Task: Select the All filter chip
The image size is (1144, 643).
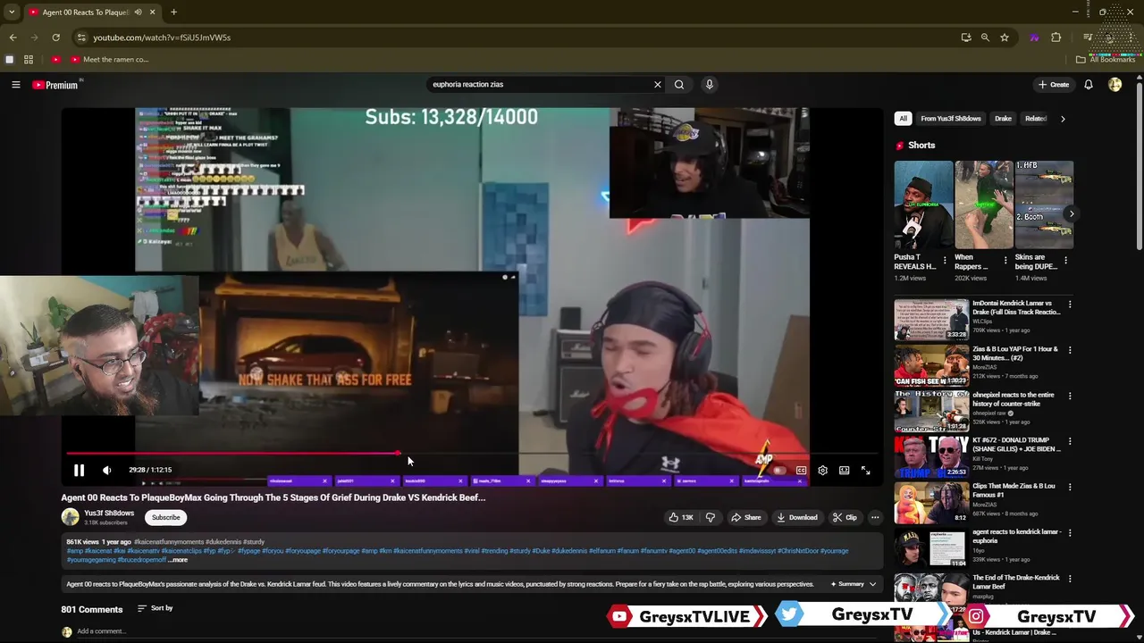Action: [903, 119]
